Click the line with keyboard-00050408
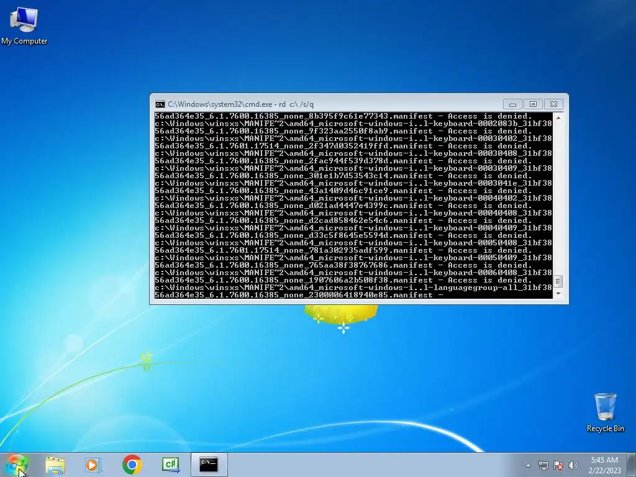 point(353,243)
